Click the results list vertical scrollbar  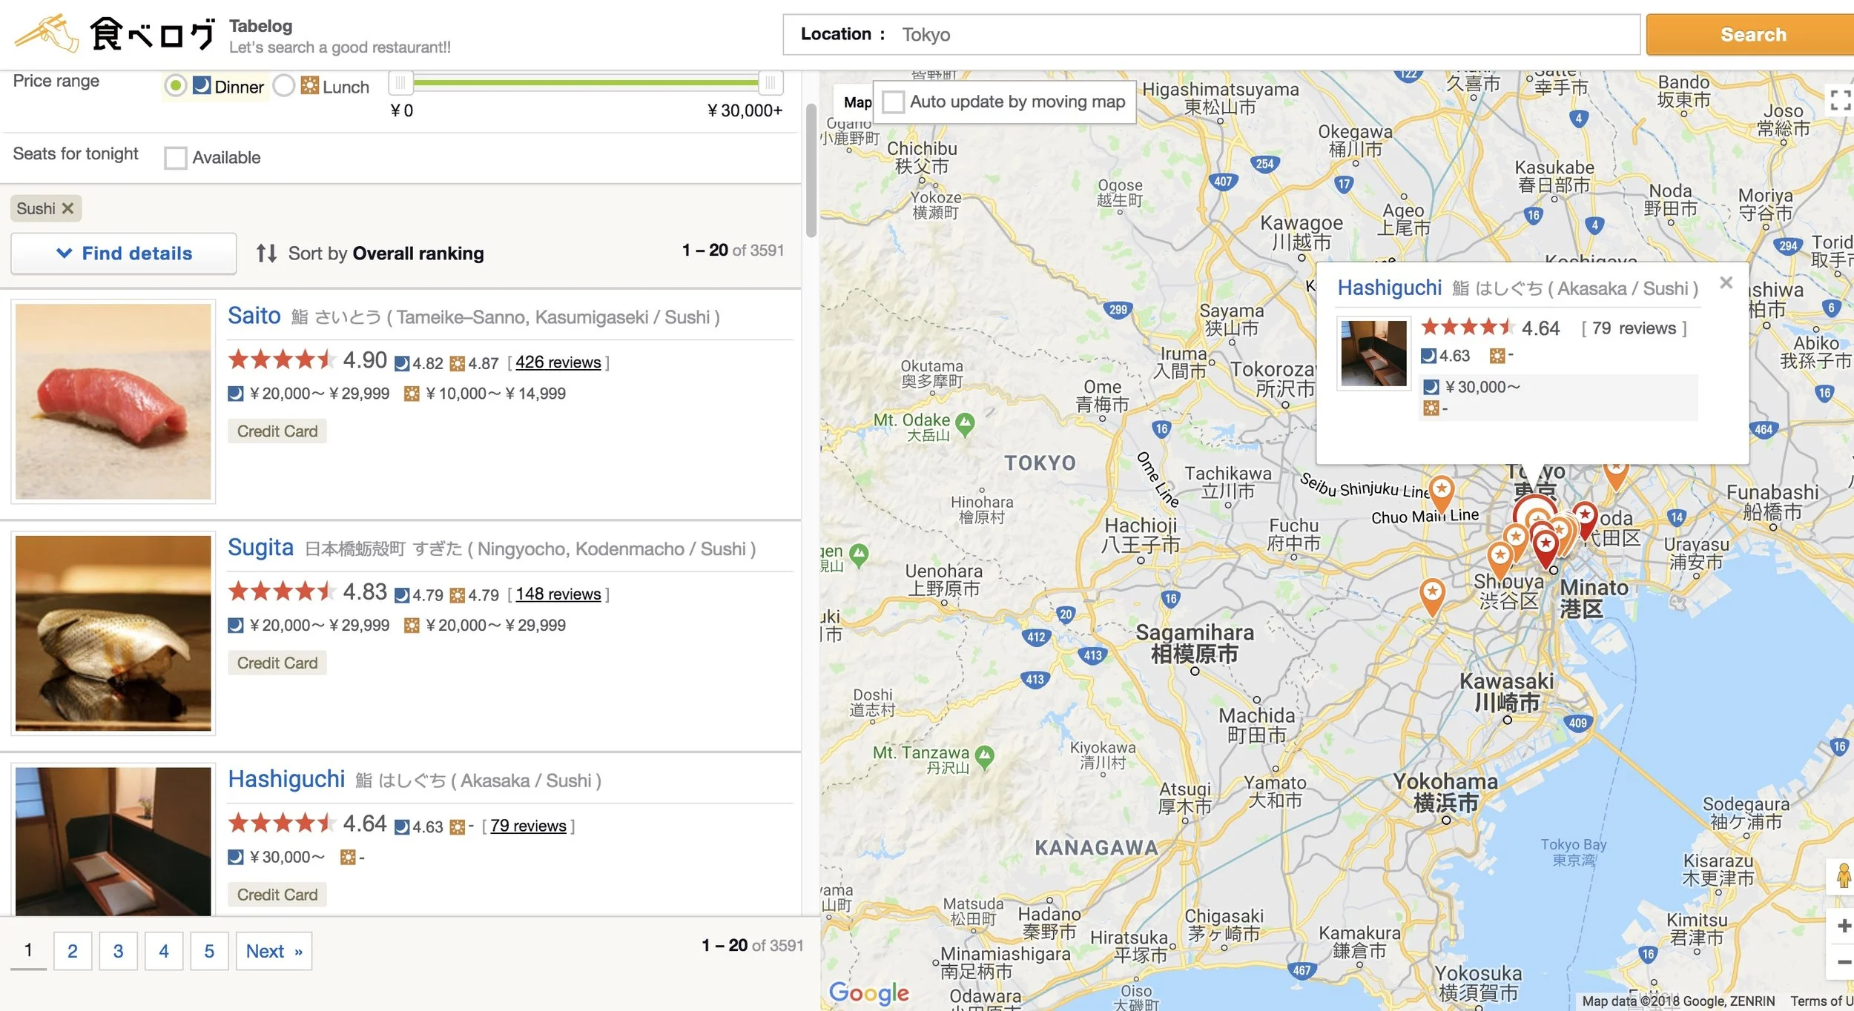[x=811, y=170]
